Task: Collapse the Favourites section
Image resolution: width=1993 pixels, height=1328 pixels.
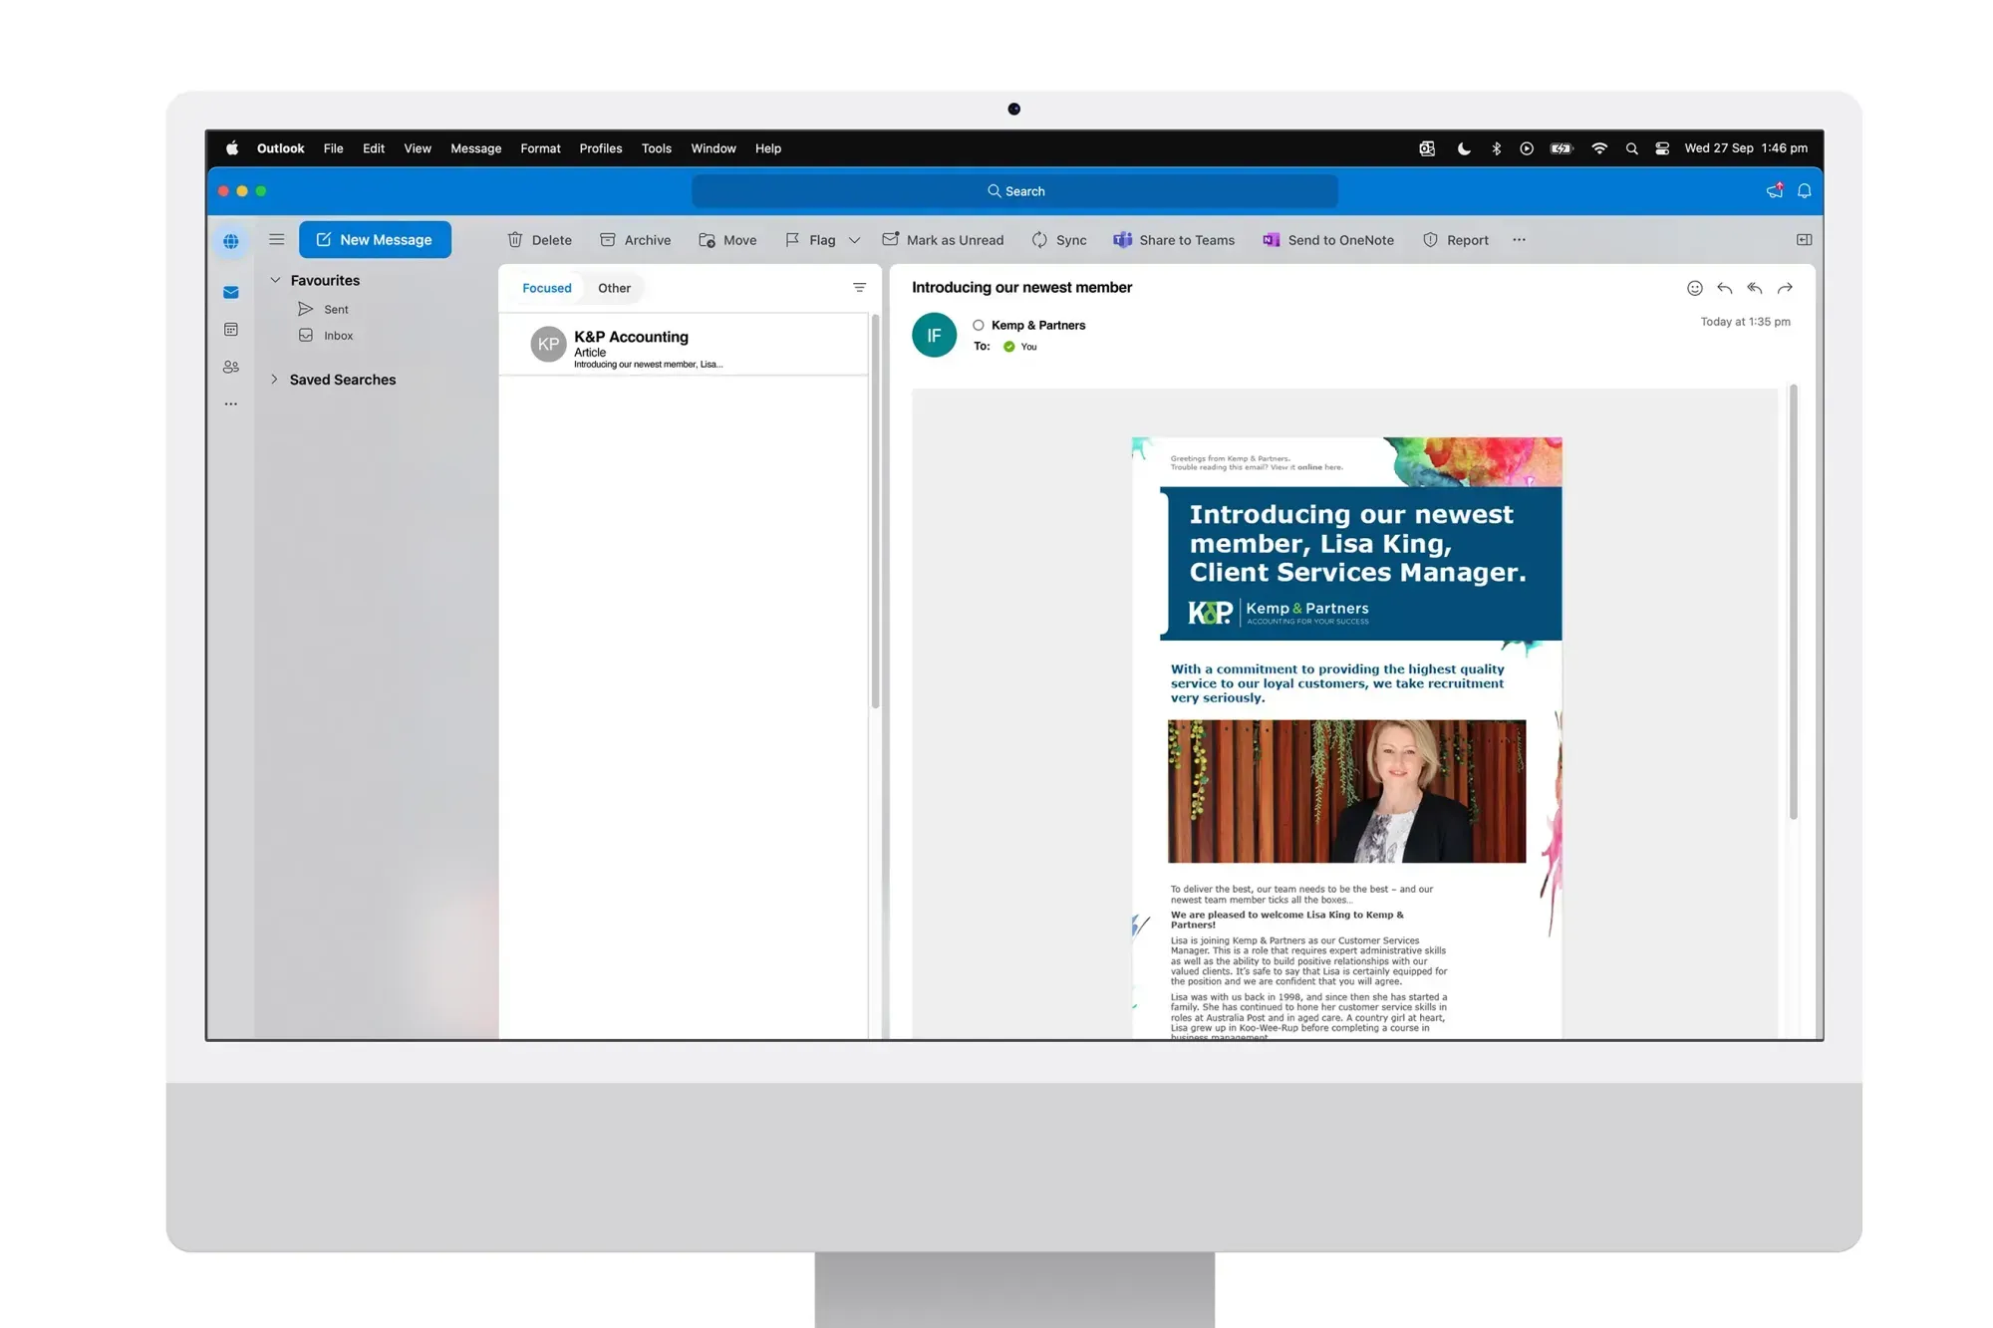Action: click(275, 280)
